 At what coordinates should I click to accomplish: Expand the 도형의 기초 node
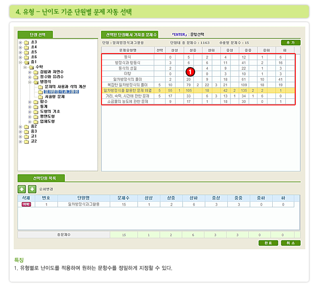pyautogui.click(x=30, y=112)
